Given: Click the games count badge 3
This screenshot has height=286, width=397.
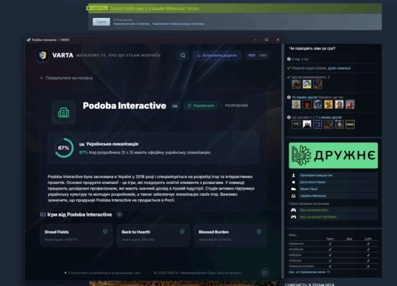Looking at the screenshot, I should pos(119,215).
